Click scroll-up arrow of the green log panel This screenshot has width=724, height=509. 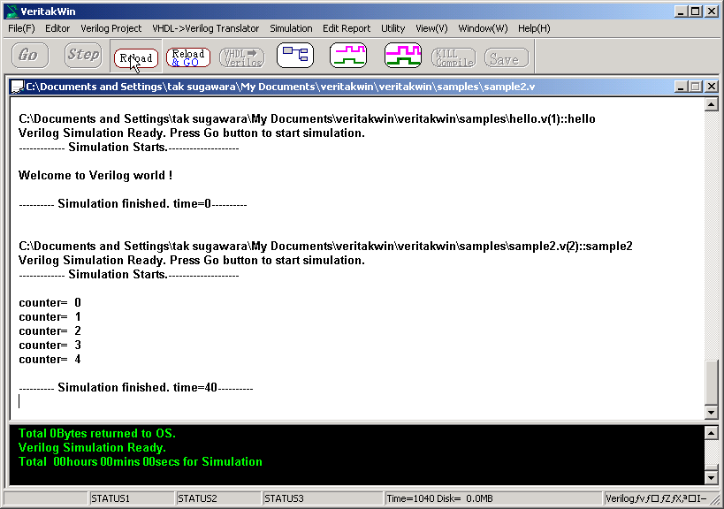pyautogui.click(x=711, y=433)
